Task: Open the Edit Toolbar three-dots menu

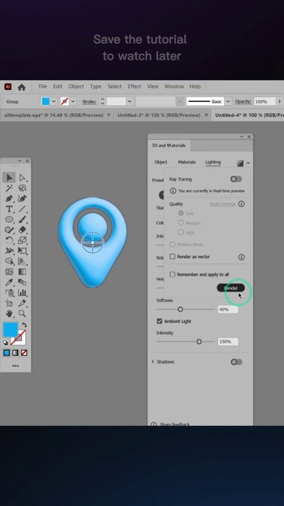Action: (15, 365)
